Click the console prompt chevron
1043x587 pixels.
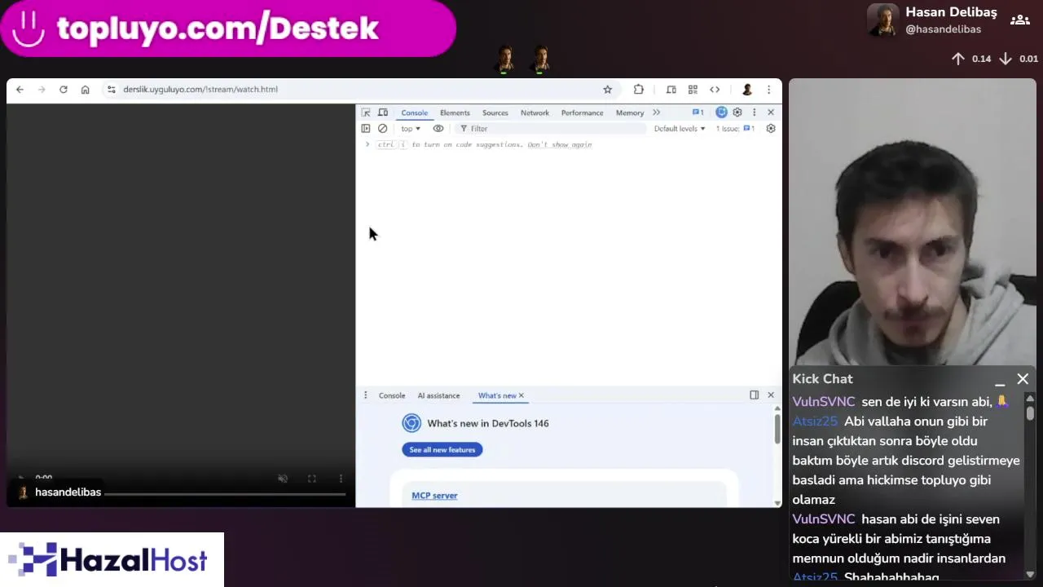pos(367,145)
